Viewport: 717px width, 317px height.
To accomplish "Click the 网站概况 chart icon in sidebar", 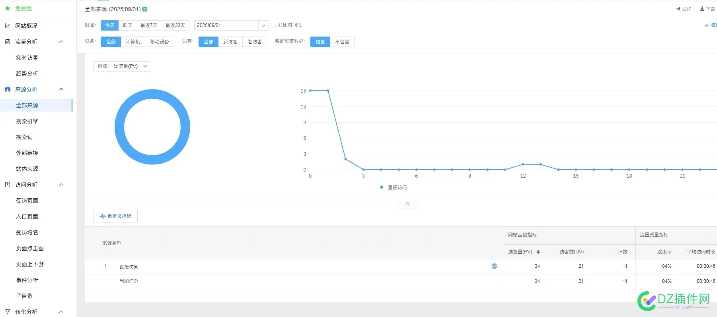I will (x=8, y=26).
